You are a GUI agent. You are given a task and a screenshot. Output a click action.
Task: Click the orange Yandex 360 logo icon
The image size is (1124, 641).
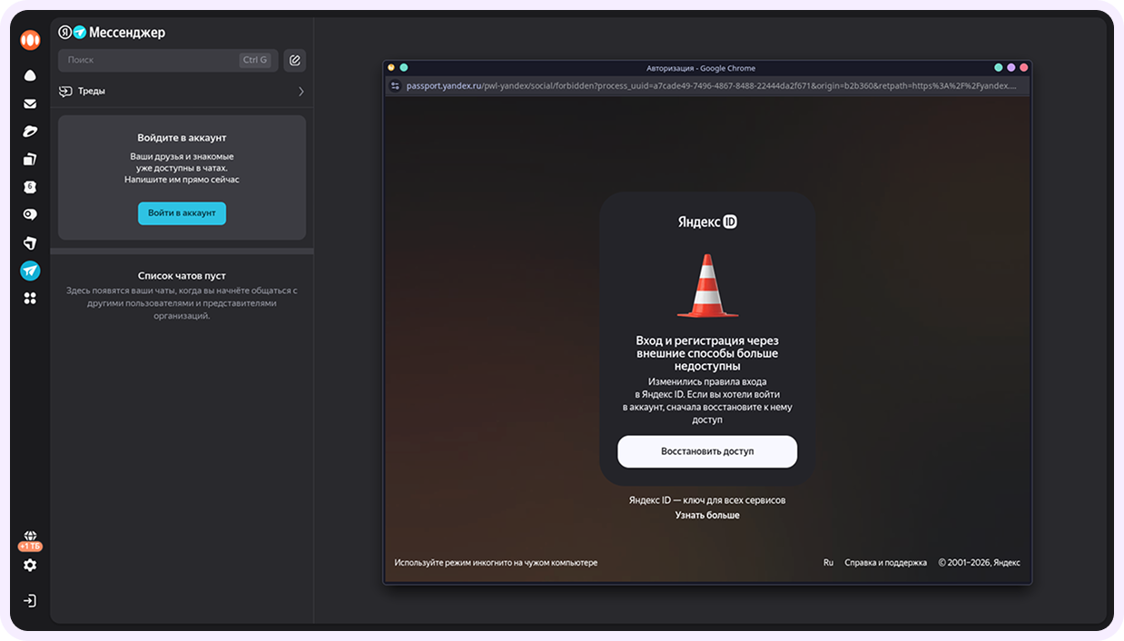(30, 40)
